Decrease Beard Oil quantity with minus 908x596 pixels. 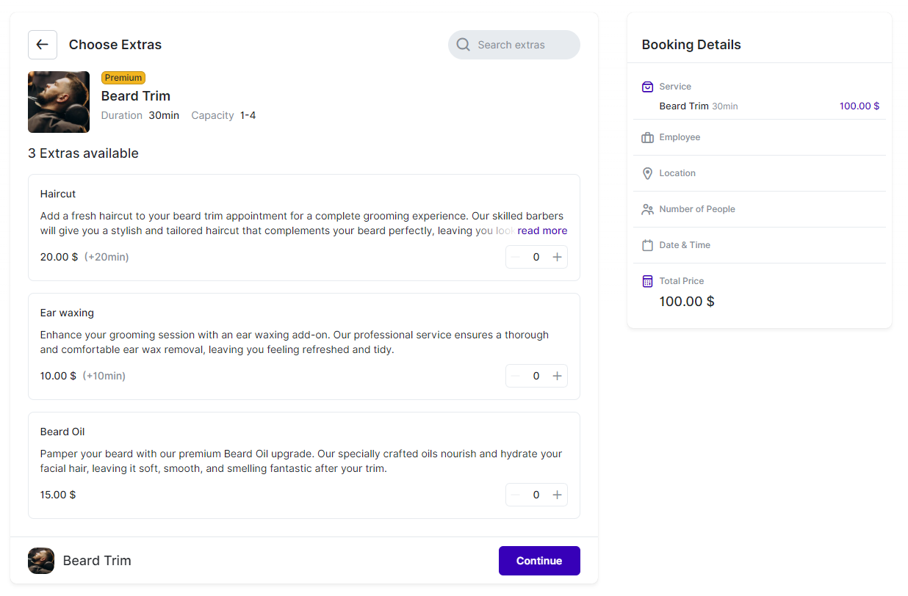(x=516, y=495)
